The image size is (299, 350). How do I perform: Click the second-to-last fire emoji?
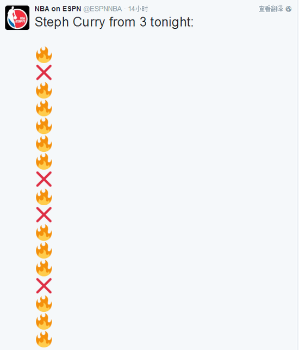[x=44, y=321]
